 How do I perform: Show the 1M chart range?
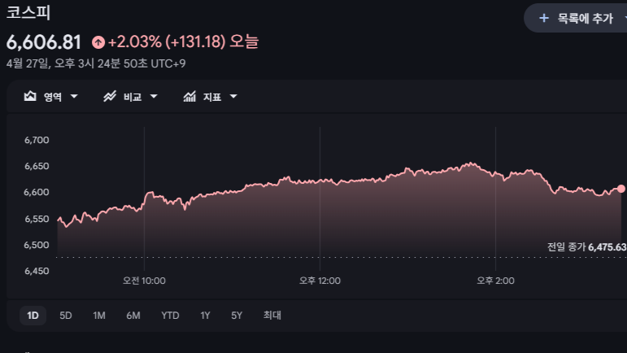(x=99, y=316)
